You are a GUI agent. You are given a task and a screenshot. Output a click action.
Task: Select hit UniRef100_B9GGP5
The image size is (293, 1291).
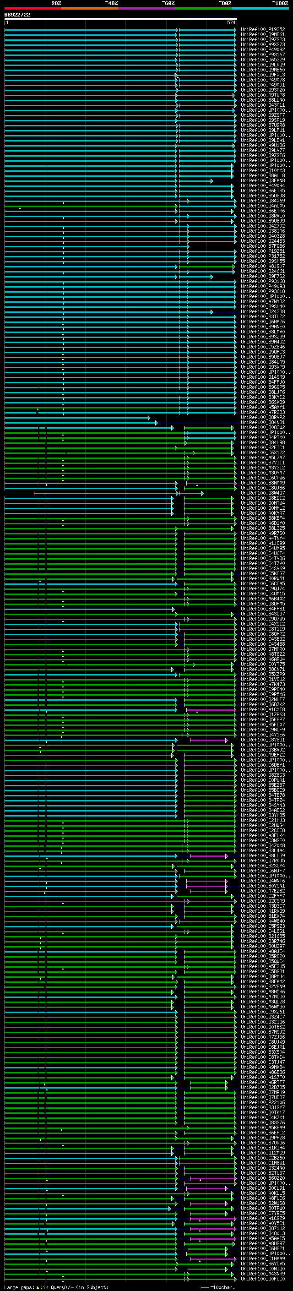tap(263, 387)
